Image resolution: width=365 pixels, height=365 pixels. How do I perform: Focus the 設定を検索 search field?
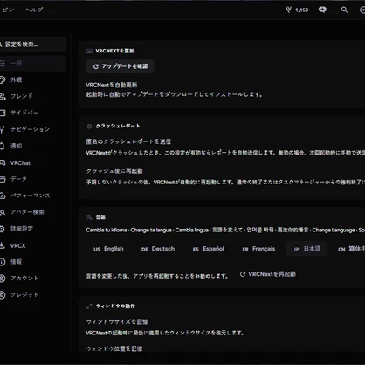click(33, 45)
